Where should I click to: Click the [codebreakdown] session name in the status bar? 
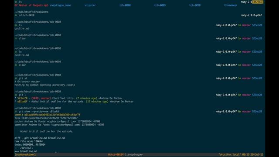[25, 154]
